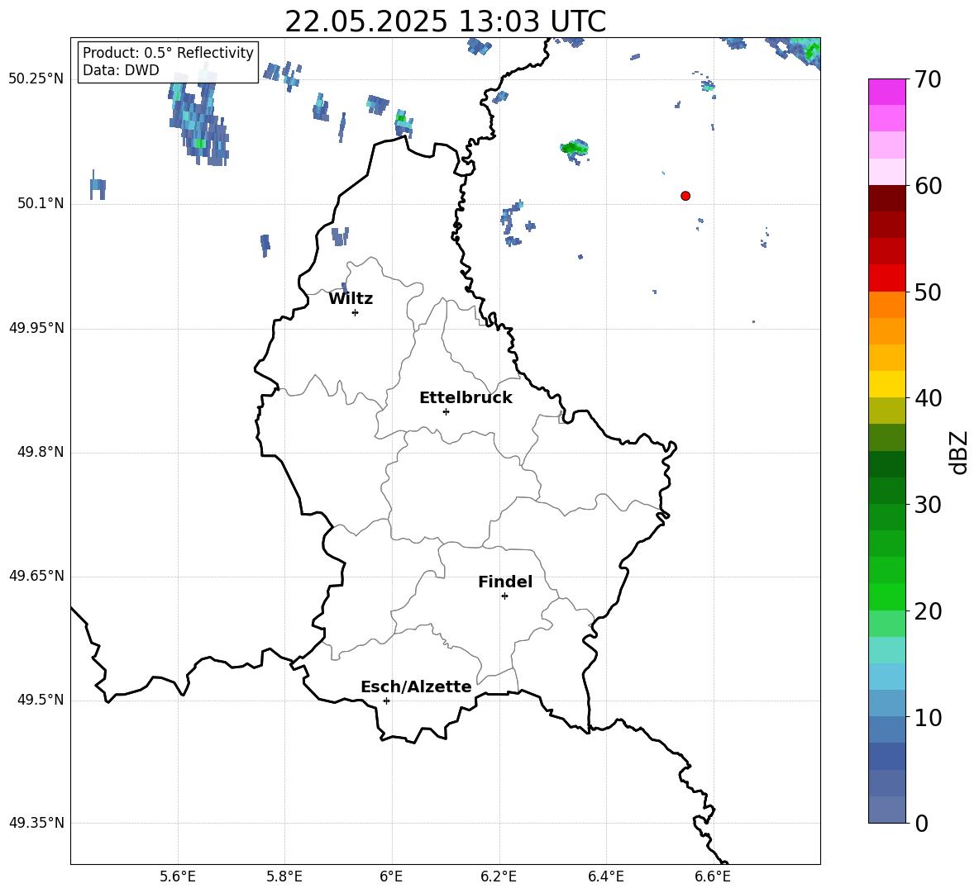The height and width of the screenshot is (893, 979).
Task: Click the colorbar tick label 20
Action: pos(928,611)
